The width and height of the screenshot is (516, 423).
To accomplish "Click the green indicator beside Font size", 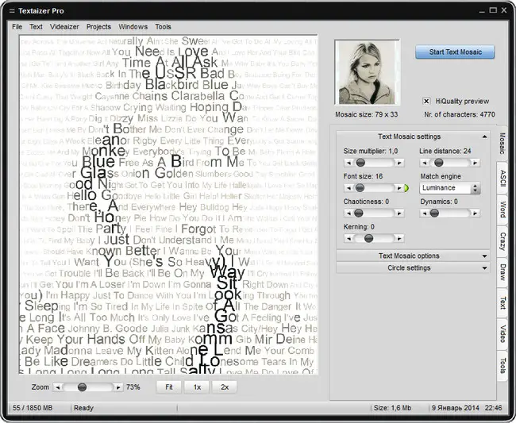I will coord(406,188).
